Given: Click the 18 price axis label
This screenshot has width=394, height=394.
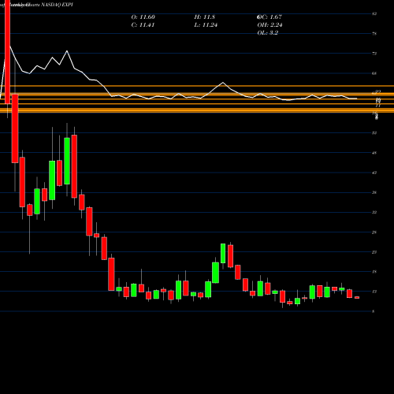Looking at the screenshot, I should 374,272.
